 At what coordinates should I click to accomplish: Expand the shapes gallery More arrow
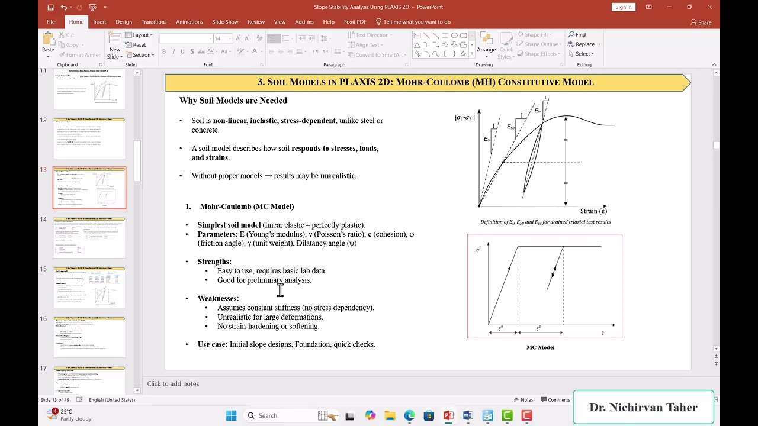point(471,55)
